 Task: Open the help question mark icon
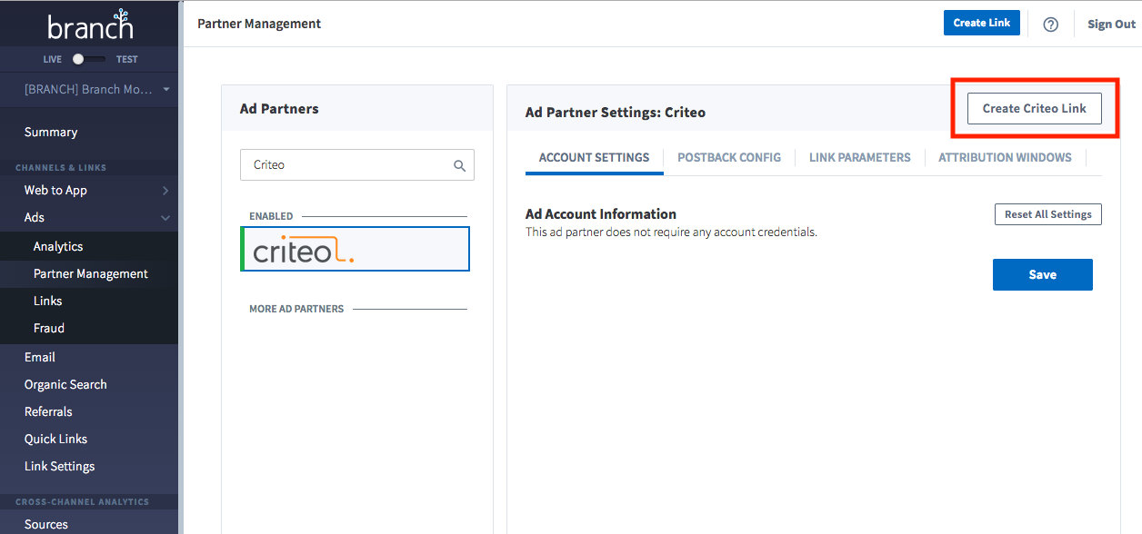(x=1050, y=25)
